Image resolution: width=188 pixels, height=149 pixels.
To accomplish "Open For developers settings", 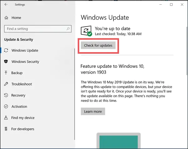I will pos(23,129).
